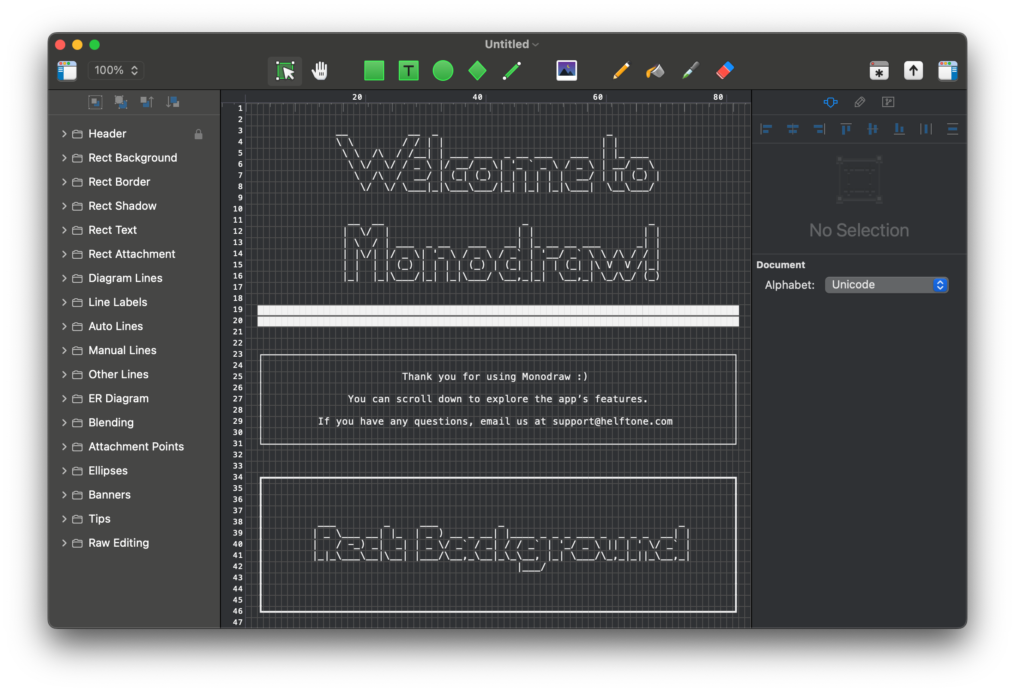Click the white filled bar on canvas

(x=498, y=316)
